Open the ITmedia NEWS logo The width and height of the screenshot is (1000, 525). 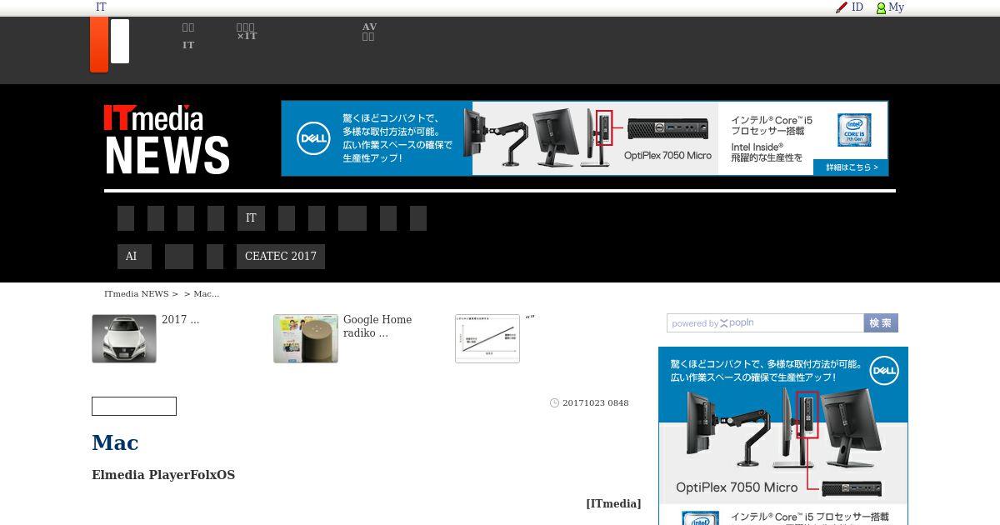[167, 139]
